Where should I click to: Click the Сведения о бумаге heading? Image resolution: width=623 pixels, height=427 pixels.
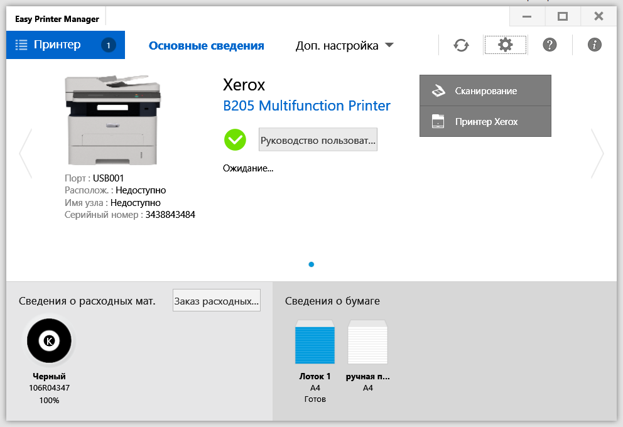[x=332, y=301]
